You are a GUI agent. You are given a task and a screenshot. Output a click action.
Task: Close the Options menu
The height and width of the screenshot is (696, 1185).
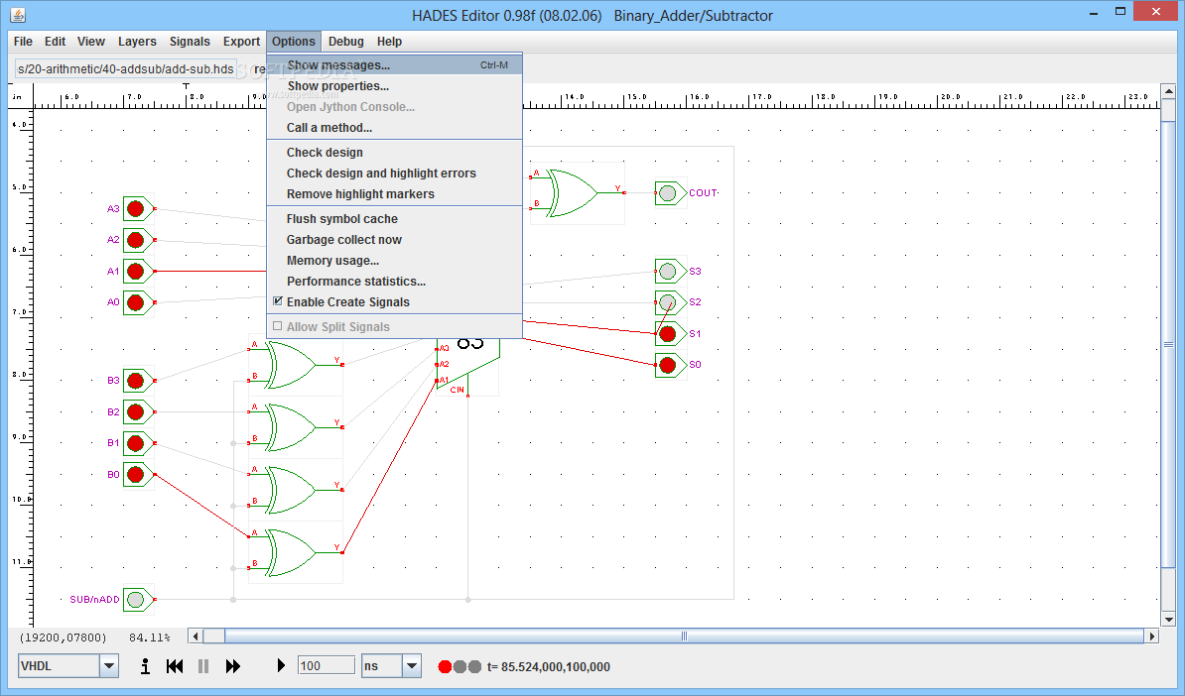293,42
